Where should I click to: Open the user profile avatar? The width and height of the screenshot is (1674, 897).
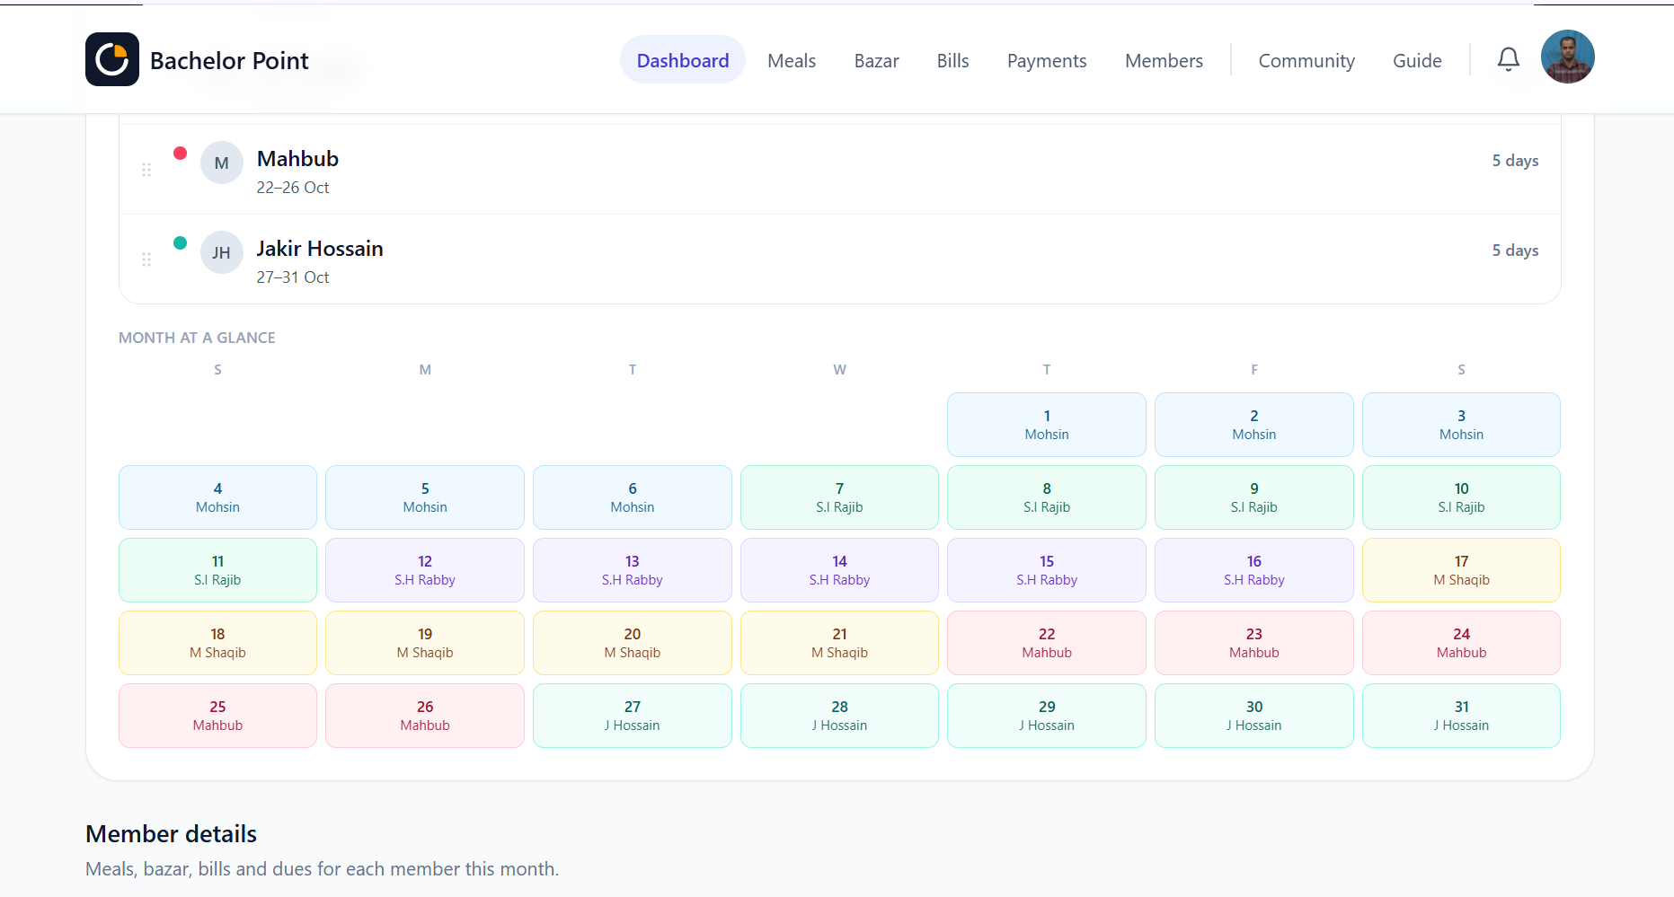click(1568, 57)
